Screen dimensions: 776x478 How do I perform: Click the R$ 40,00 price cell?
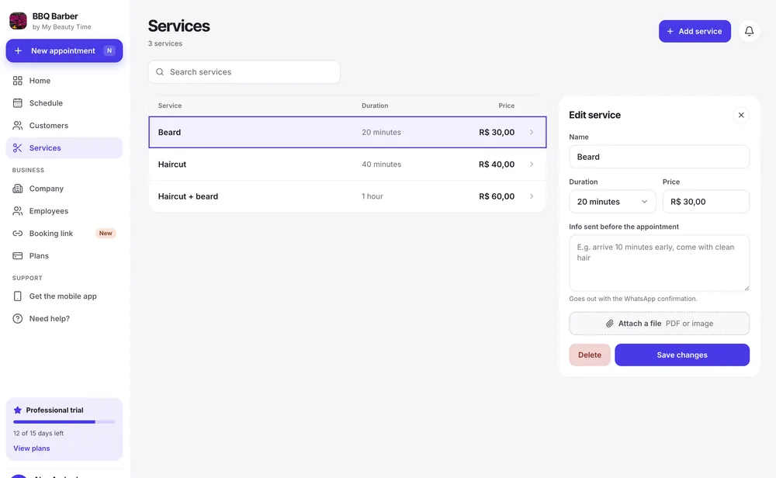(x=497, y=165)
